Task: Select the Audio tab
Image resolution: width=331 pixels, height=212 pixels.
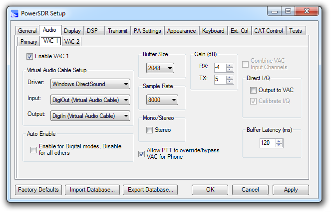Action: coord(49,30)
